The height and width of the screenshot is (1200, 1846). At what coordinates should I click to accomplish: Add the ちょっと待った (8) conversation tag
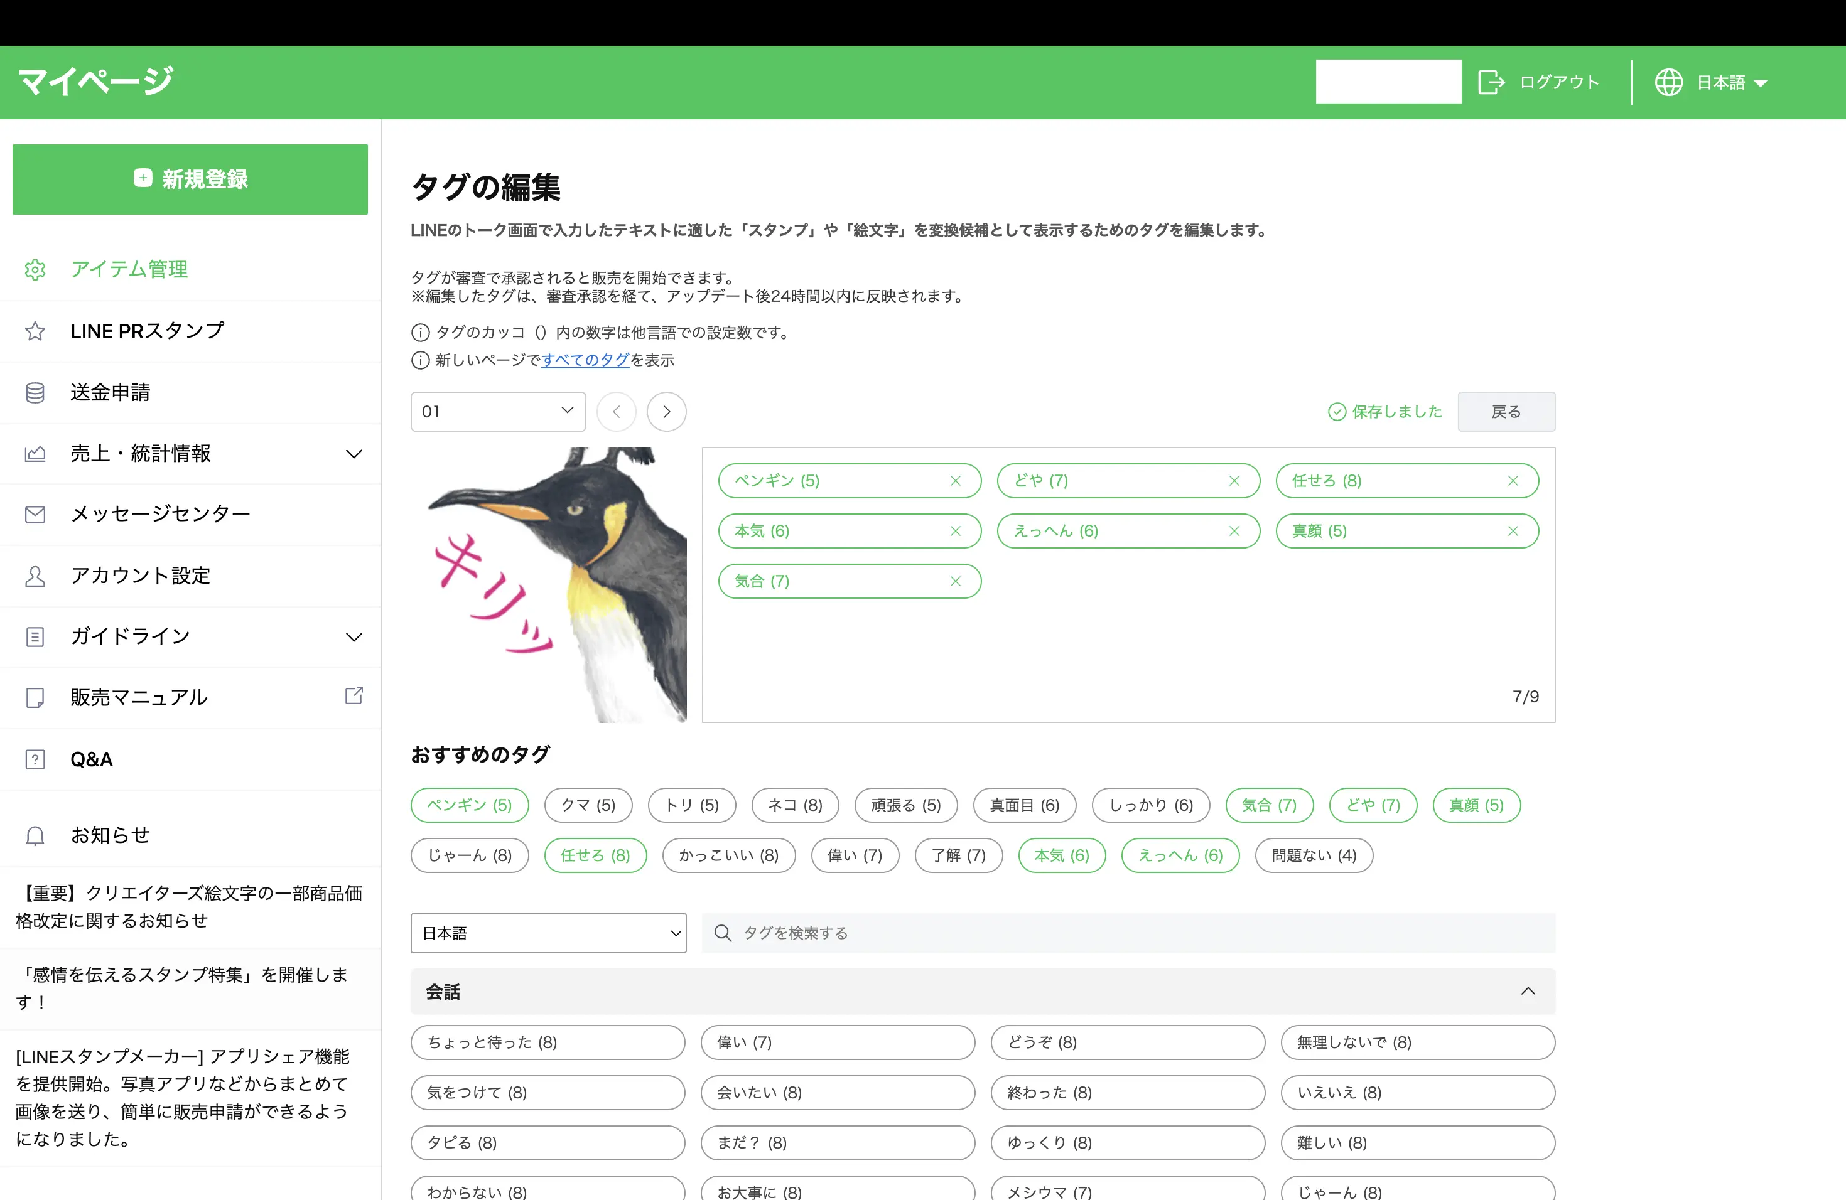click(548, 1042)
